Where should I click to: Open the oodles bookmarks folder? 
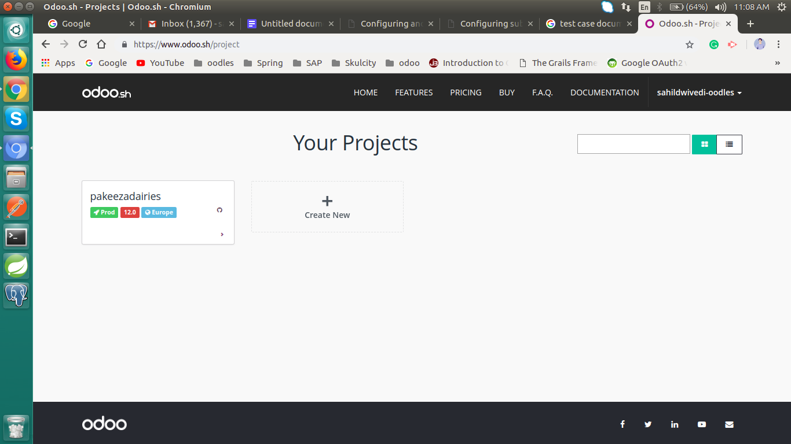tap(214, 63)
